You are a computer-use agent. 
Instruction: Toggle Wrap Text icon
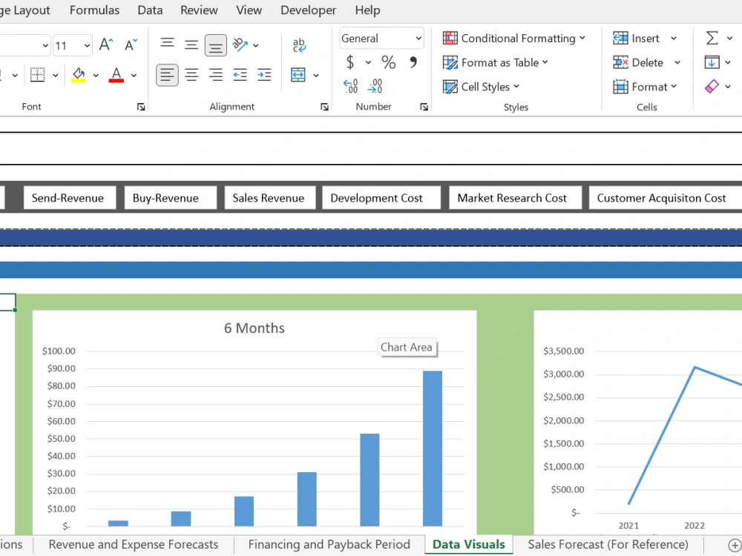299,45
